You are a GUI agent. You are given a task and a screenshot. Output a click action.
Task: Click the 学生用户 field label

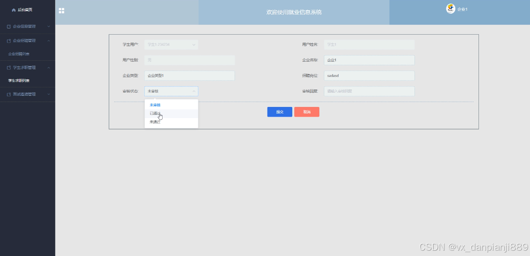tap(131, 44)
